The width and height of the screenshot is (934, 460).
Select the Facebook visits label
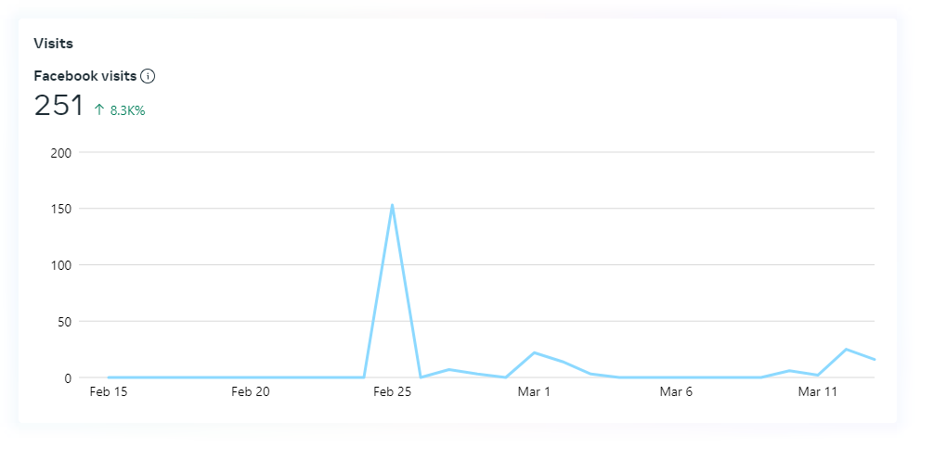(84, 76)
